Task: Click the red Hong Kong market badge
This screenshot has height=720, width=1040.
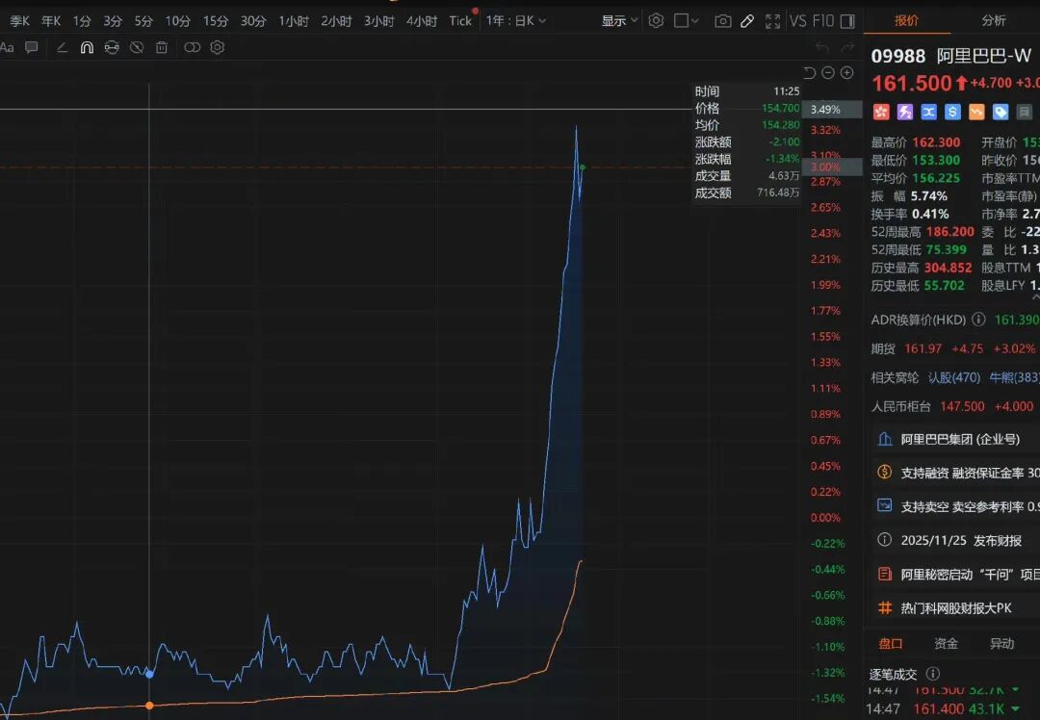Action: 881,112
